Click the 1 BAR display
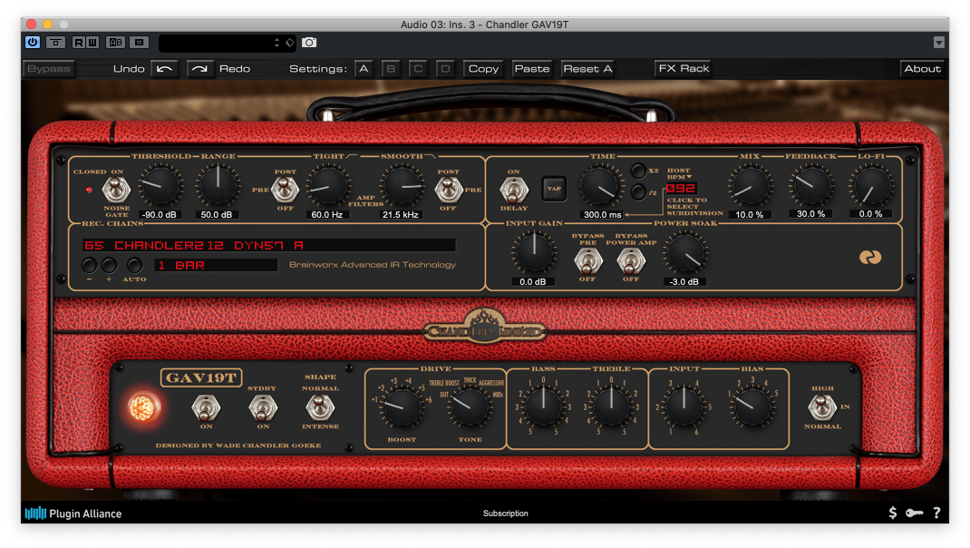Image resolution: width=970 pixels, height=548 pixels. 216,265
